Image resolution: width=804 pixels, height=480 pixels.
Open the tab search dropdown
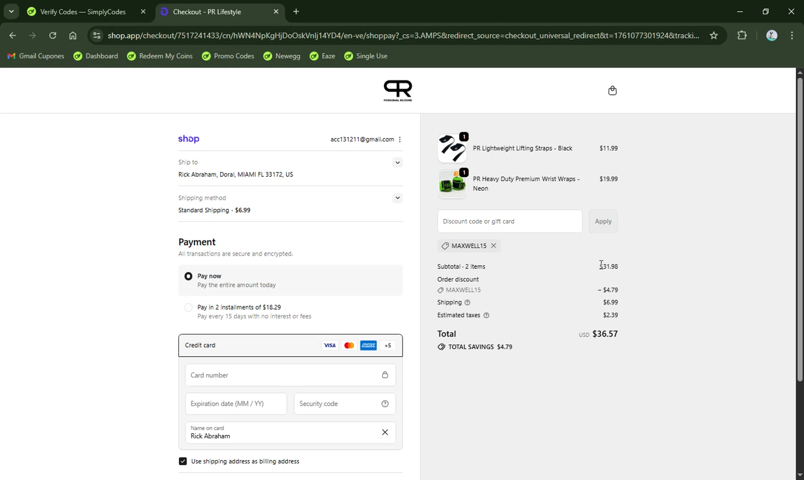(11, 11)
